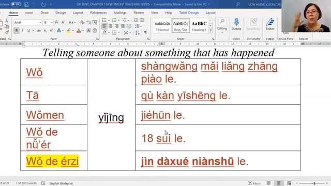Toggle Italic formatting
This screenshot has width=331, height=186.
23,30
